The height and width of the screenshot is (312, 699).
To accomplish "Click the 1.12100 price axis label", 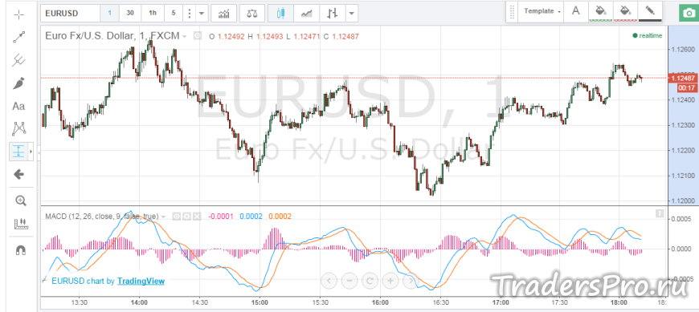I will click(682, 176).
